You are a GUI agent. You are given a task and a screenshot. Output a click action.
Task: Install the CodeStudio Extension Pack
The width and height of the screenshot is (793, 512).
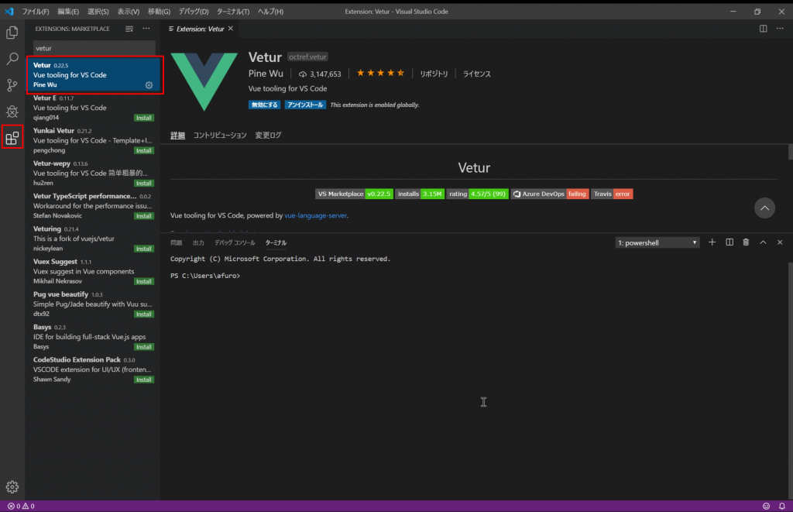144,380
